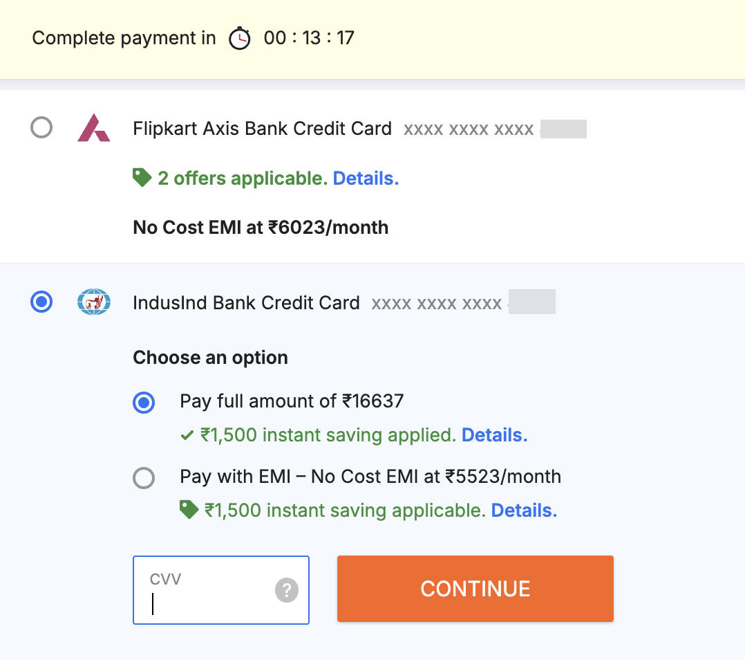Click the No Cost EMI at ₹6023/month text
745x660 pixels.
[x=261, y=228]
